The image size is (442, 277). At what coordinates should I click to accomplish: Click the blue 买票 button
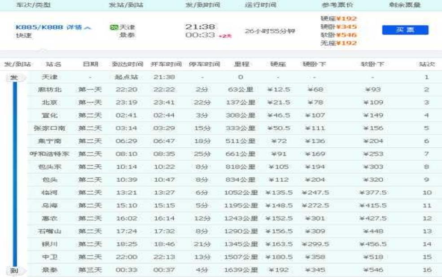point(405,30)
